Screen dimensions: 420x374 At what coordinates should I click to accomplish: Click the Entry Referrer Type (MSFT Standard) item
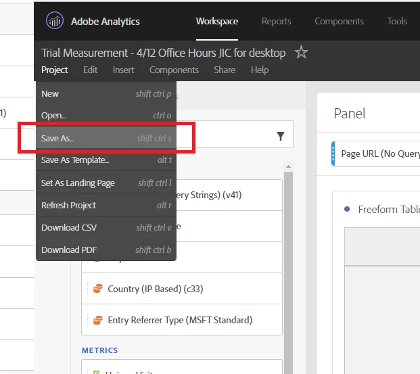(182, 320)
